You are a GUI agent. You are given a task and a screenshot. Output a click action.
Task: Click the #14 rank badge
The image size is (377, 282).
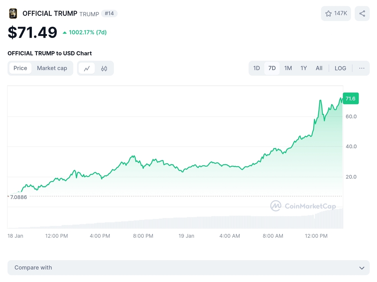109,13
